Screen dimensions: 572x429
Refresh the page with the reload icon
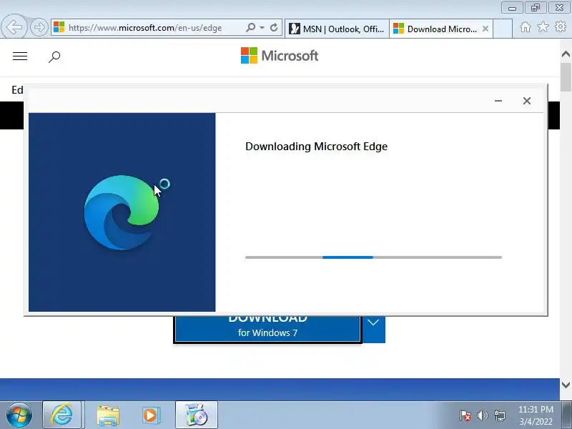pyautogui.click(x=274, y=27)
